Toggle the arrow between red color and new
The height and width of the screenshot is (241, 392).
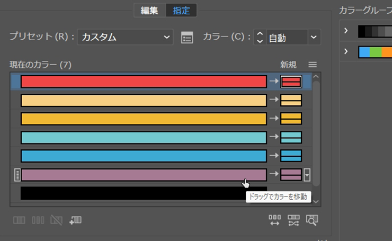[x=273, y=82]
